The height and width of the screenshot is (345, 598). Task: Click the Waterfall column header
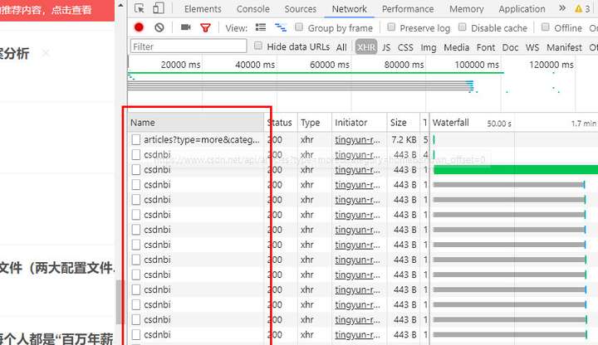(x=513, y=122)
